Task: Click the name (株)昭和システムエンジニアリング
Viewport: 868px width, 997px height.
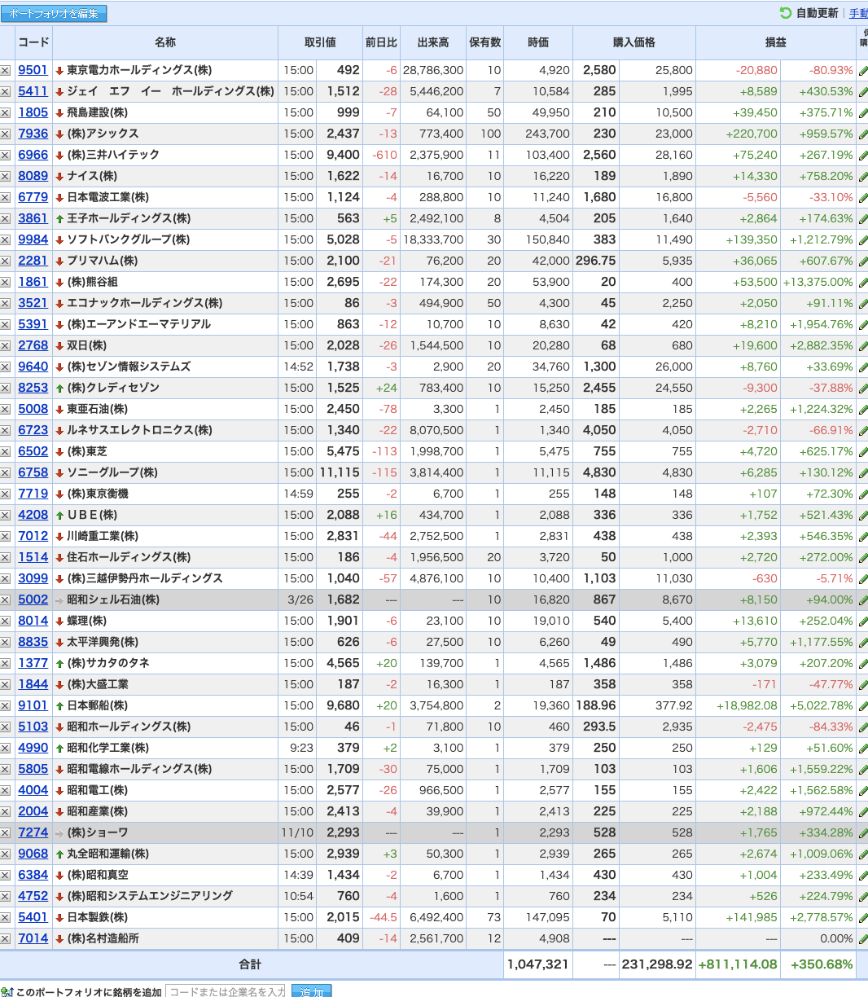Action: [150, 896]
